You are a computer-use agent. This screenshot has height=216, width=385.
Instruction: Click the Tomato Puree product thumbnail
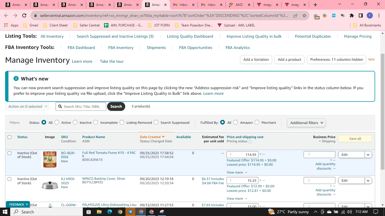(50, 159)
